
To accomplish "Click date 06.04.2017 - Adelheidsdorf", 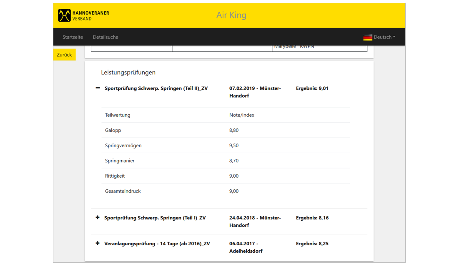I will coord(246,247).
